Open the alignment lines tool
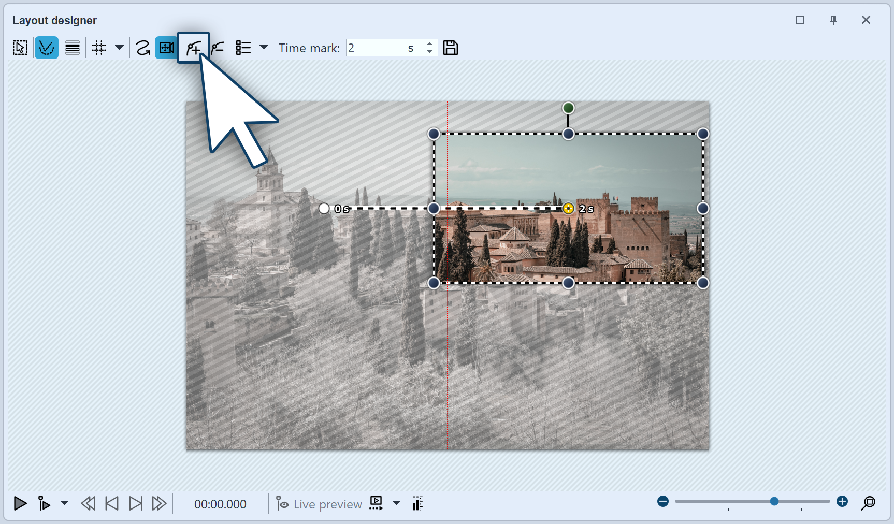This screenshot has height=524, width=894. tap(73, 47)
